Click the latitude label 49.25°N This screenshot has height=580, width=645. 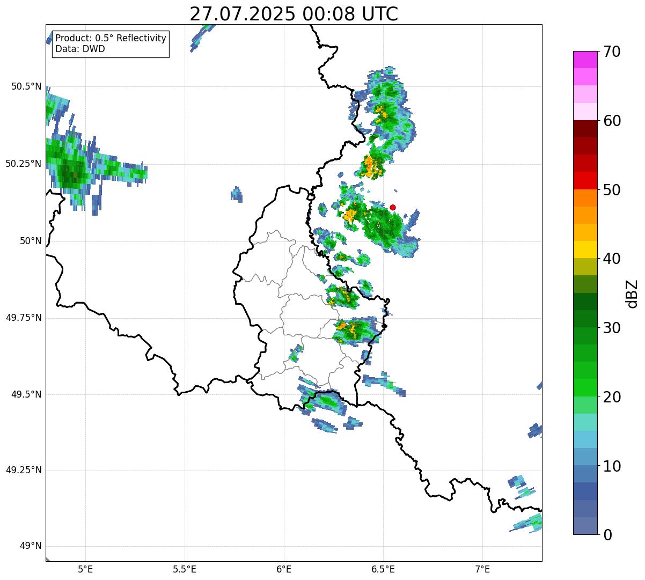(x=23, y=470)
